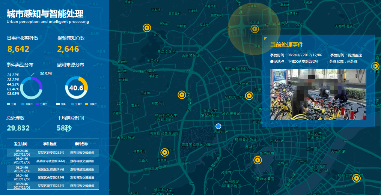The width and height of the screenshot is (381, 195).
Task: Open the 某某区庆春路232号 event row
Action: [x=51, y=177]
